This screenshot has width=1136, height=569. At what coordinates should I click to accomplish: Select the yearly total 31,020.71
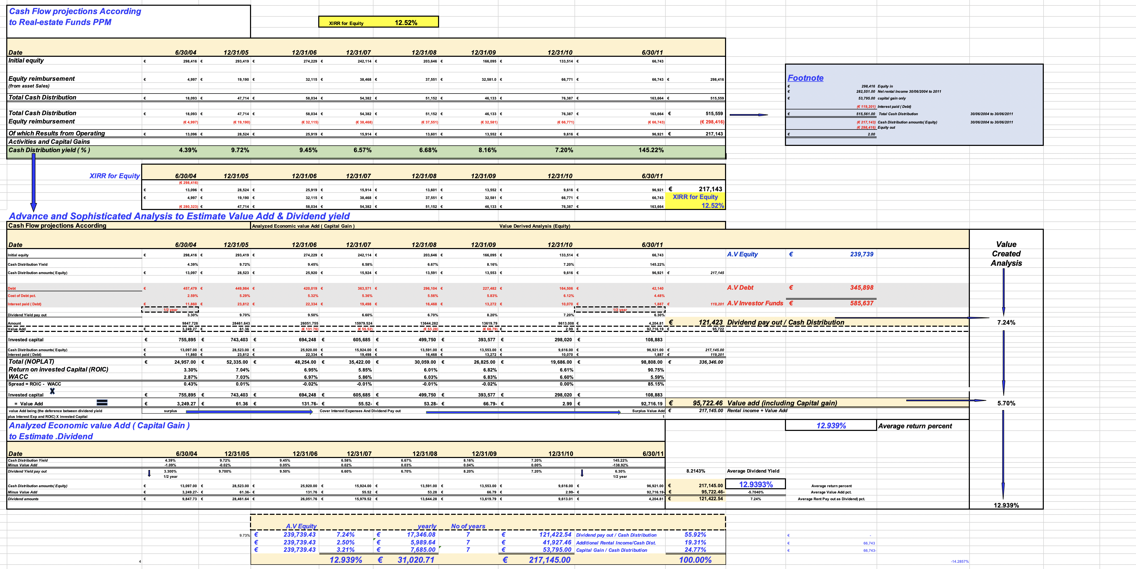(415, 560)
